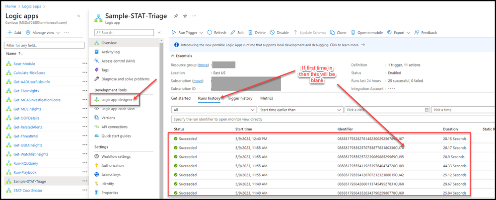Viewport: 496px width, 200px height.
Task: Delete the logic app via the toolbar
Action: click(x=257, y=33)
